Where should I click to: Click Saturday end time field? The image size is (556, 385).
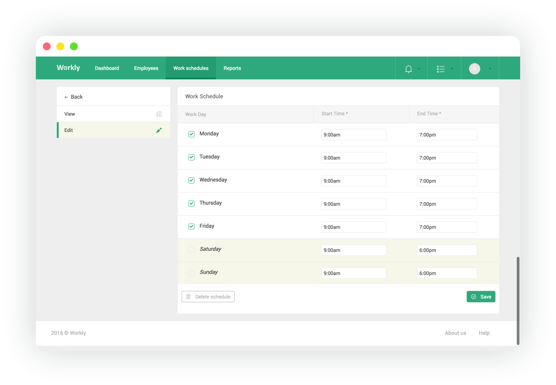click(x=447, y=250)
